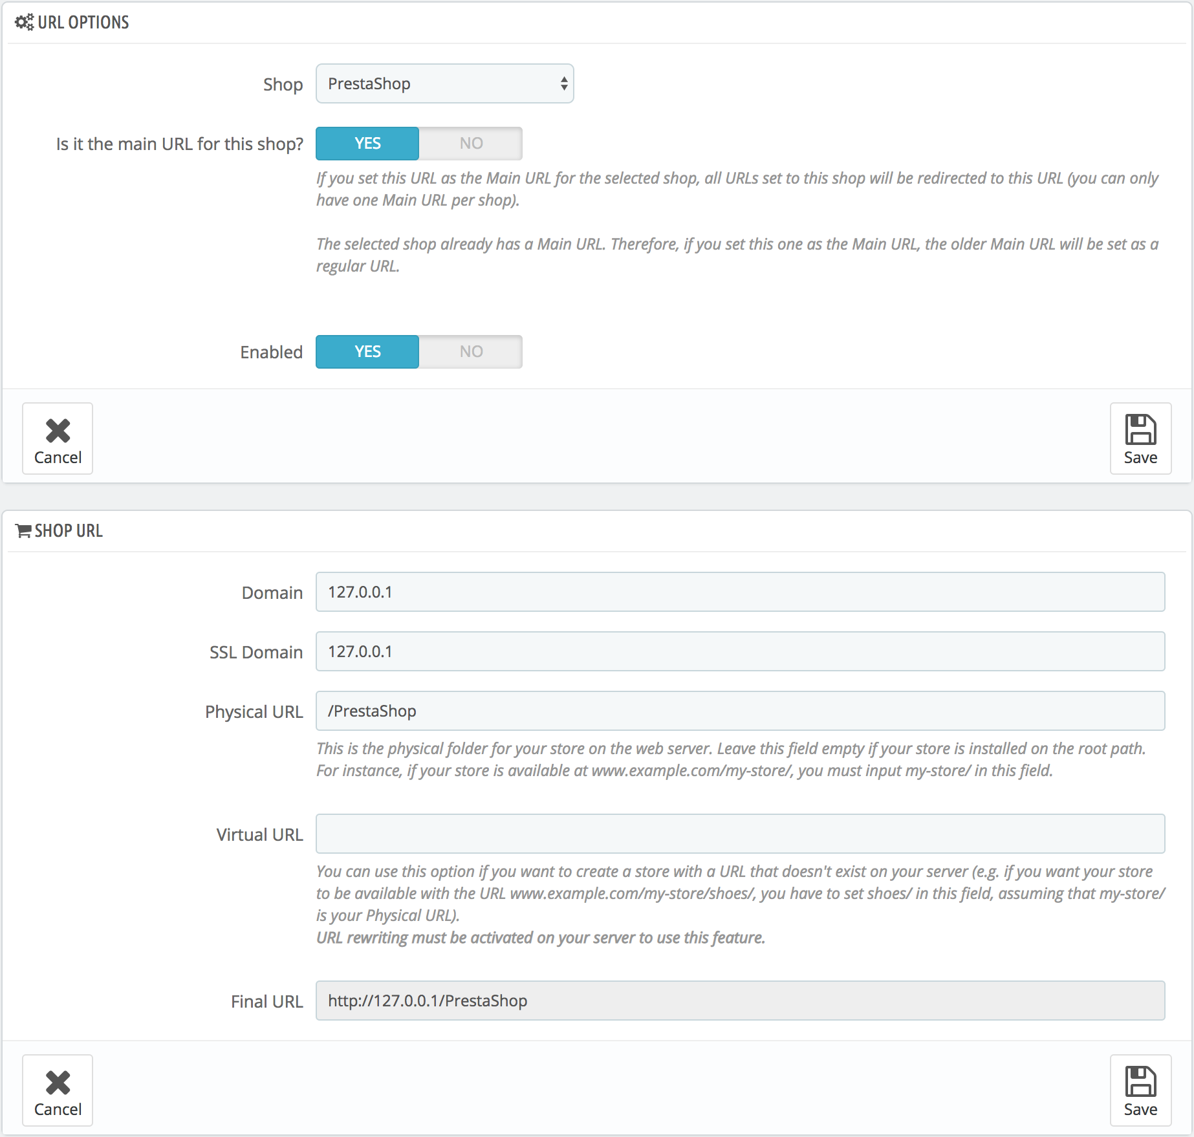Viewport: 1194px width, 1137px height.
Task: Click the 'SSL Domain' label
Action: tap(256, 652)
